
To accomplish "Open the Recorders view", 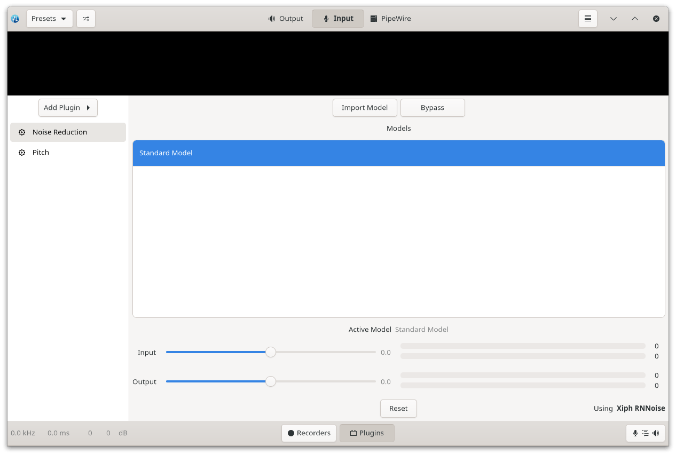I will tap(309, 433).
